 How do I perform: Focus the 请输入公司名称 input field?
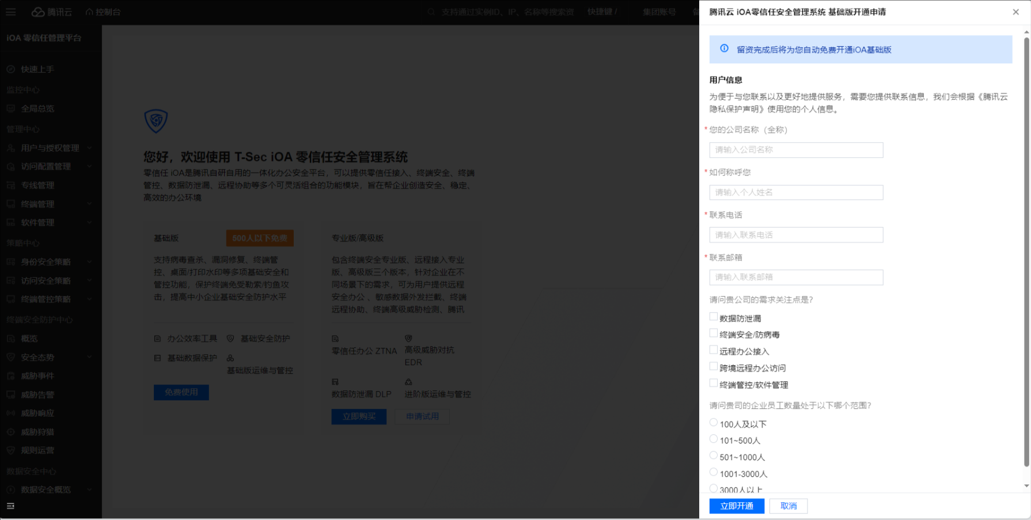click(x=796, y=150)
